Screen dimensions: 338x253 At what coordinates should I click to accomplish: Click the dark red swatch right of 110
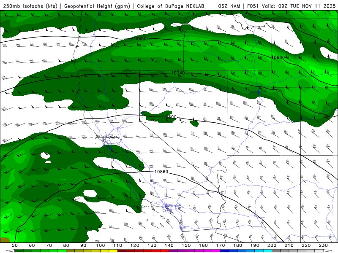coord(122,251)
